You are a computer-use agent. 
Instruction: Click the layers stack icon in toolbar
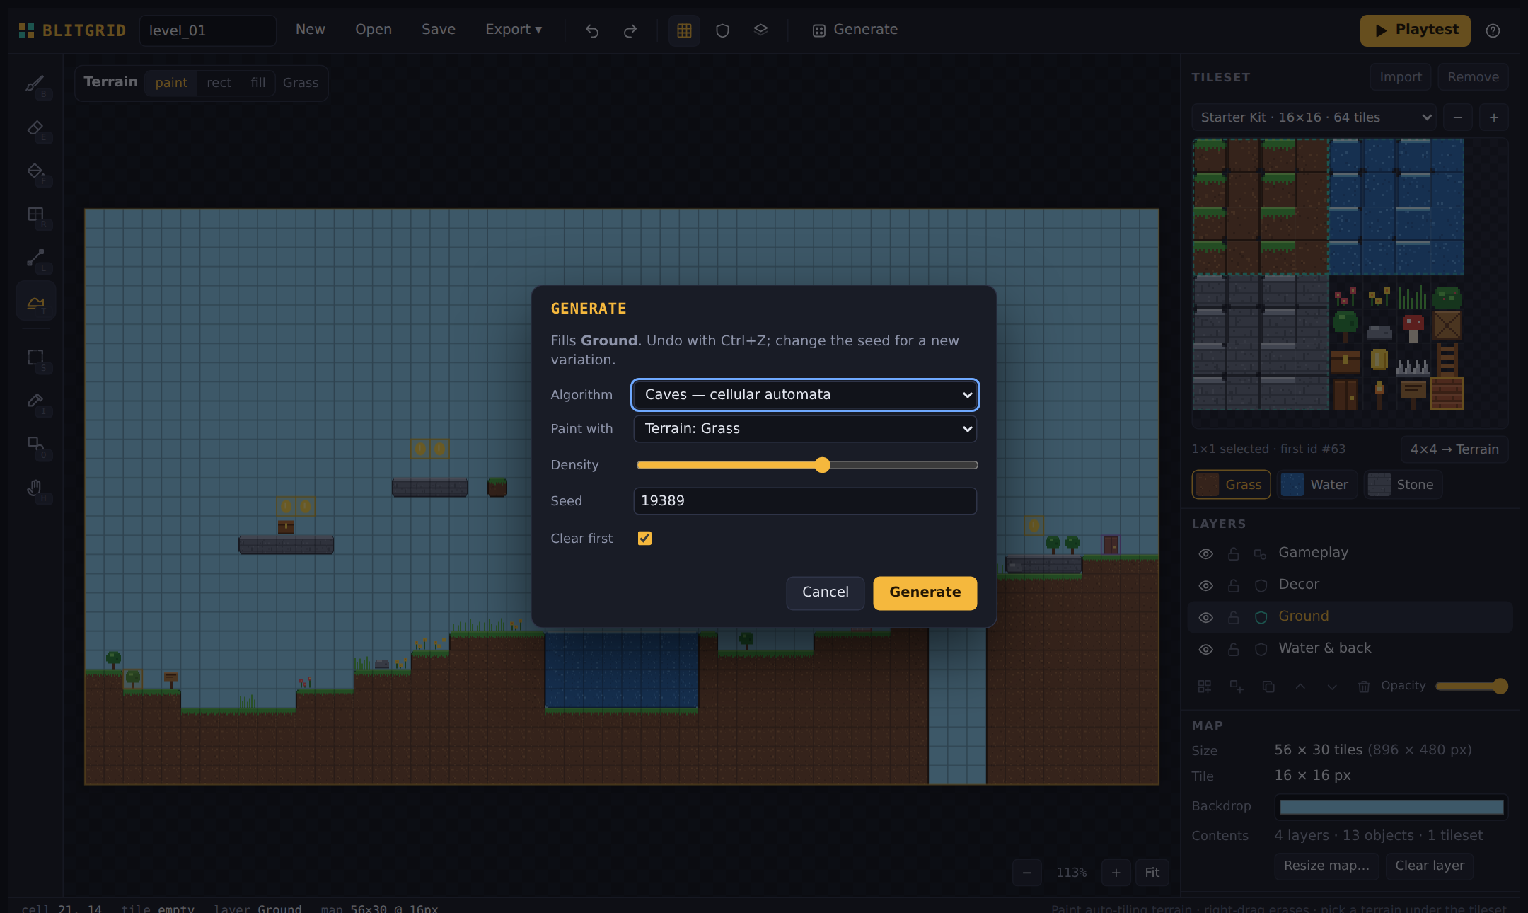[760, 30]
